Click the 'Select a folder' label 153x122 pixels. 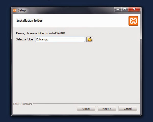[x=25, y=39]
